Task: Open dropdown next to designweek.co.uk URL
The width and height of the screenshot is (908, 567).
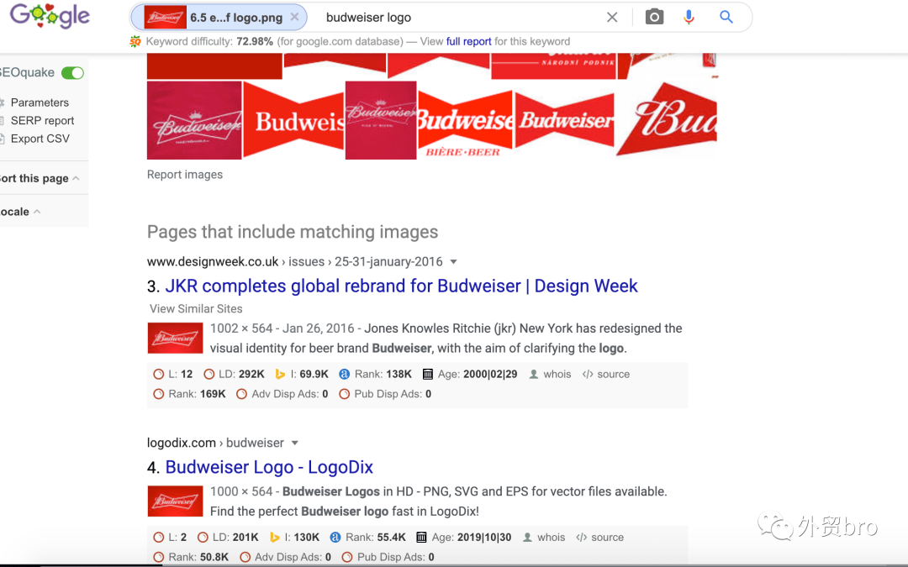Action: pos(453,261)
